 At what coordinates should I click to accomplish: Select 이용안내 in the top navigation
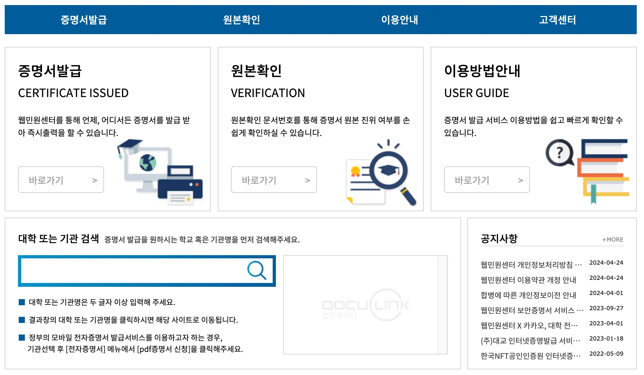pyautogui.click(x=400, y=20)
